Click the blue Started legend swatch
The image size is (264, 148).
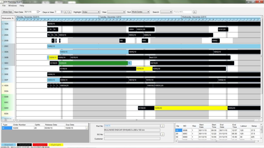coord(8,145)
